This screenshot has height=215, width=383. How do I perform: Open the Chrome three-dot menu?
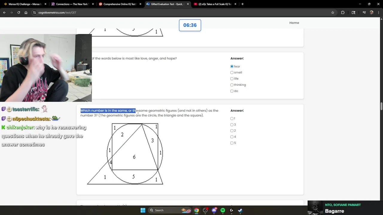(x=379, y=13)
